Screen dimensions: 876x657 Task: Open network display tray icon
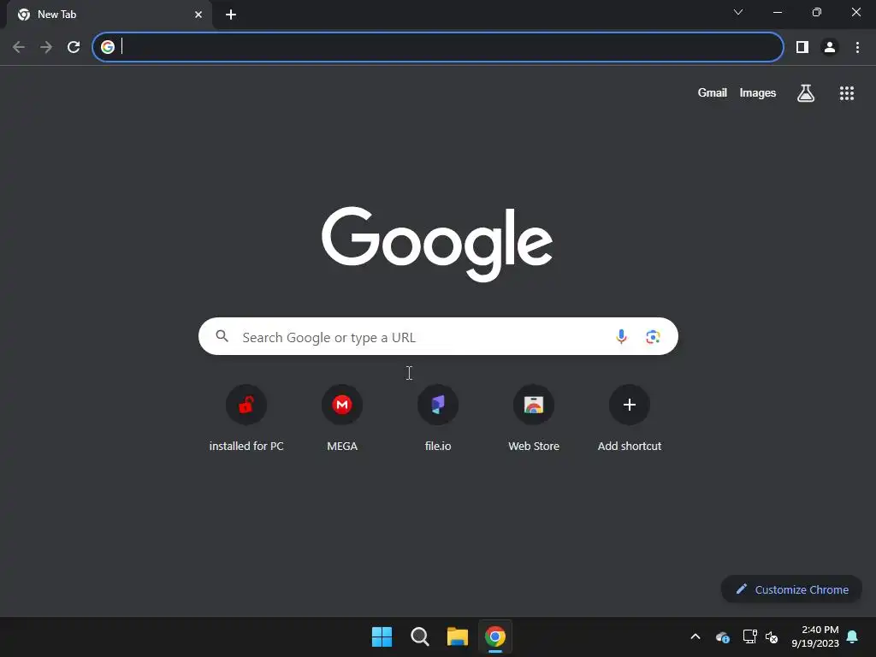[x=749, y=636]
